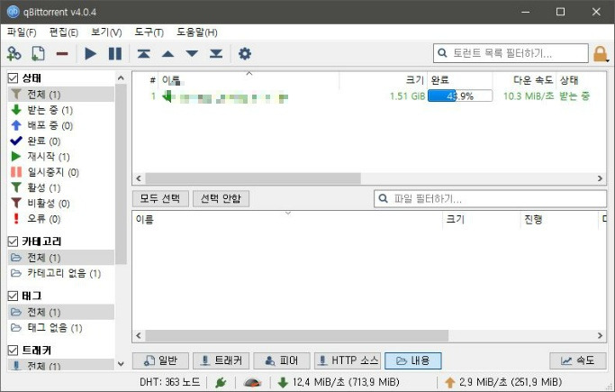Toggle the alternative speed limits icon
This screenshot has width=615, height=392.
coord(252,382)
